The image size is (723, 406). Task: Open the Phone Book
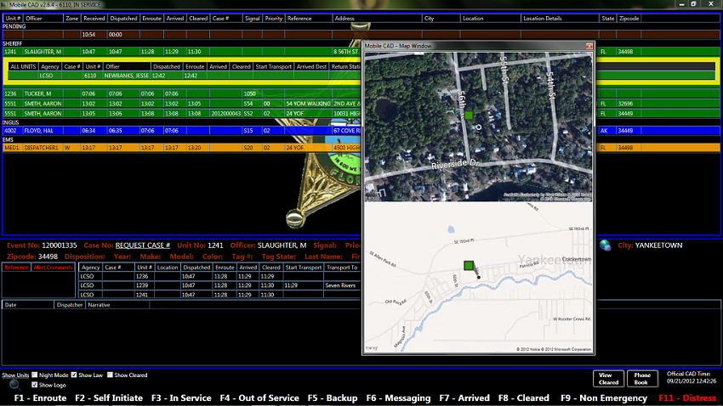640,379
